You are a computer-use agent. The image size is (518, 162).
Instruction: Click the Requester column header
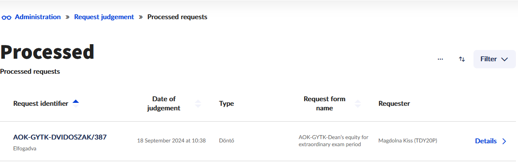point(394,104)
